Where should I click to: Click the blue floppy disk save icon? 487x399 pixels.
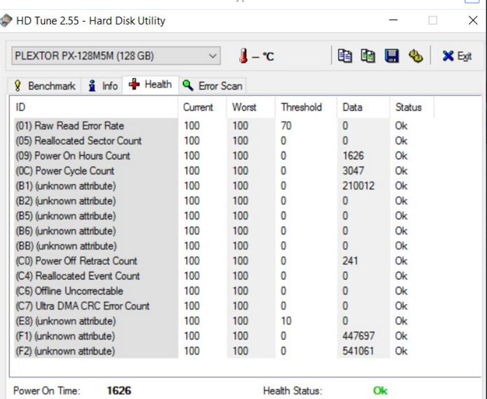(x=391, y=56)
